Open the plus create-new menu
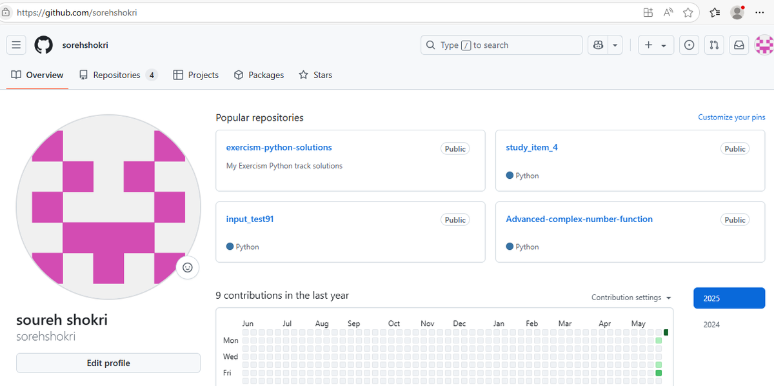774x386 pixels. [655, 45]
